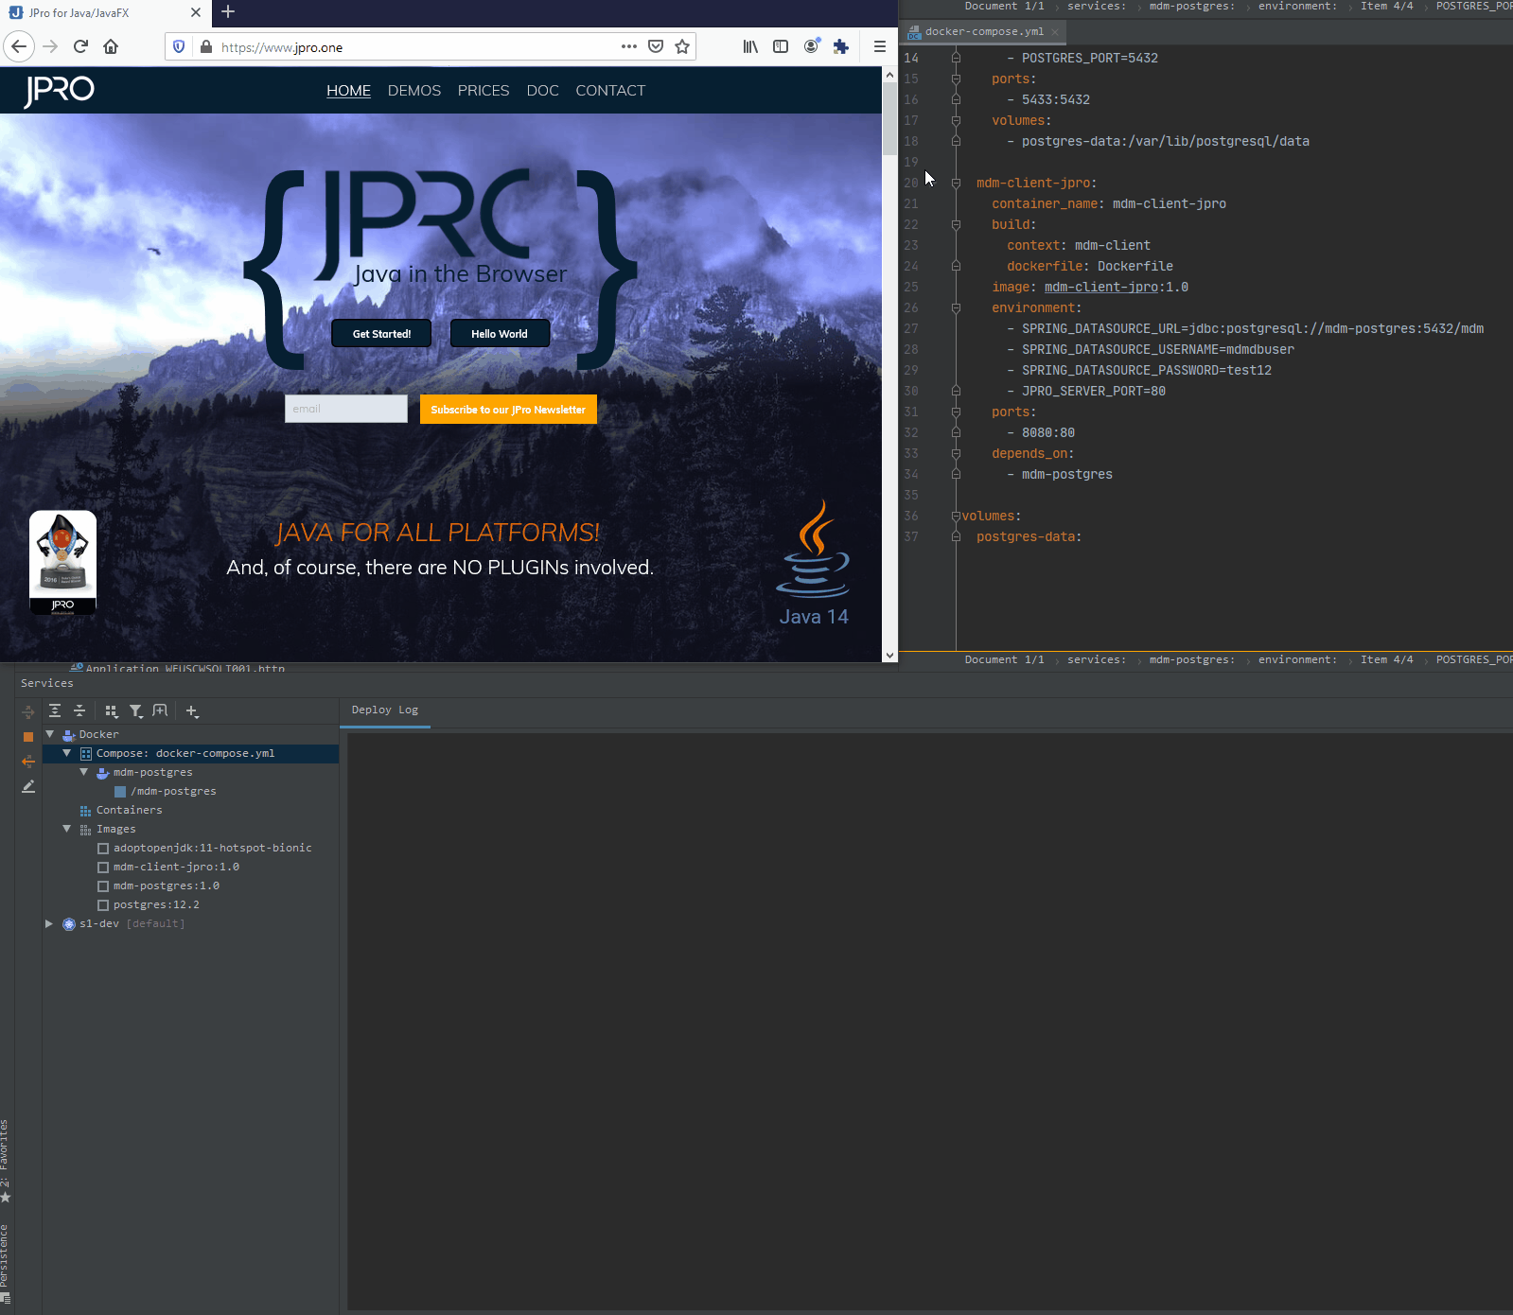Open page actions three-dot menu

629,46
